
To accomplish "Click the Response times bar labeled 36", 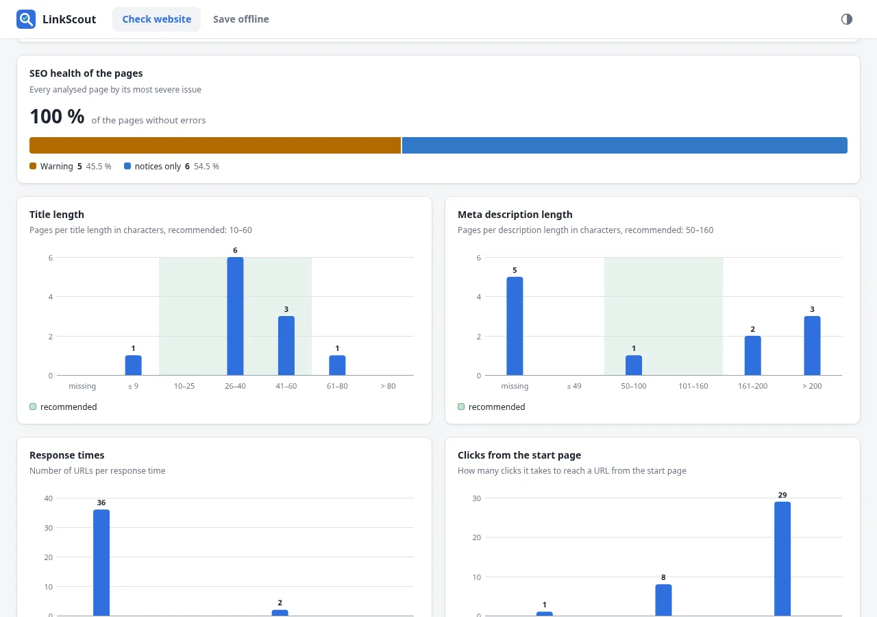I will [101, 563].
